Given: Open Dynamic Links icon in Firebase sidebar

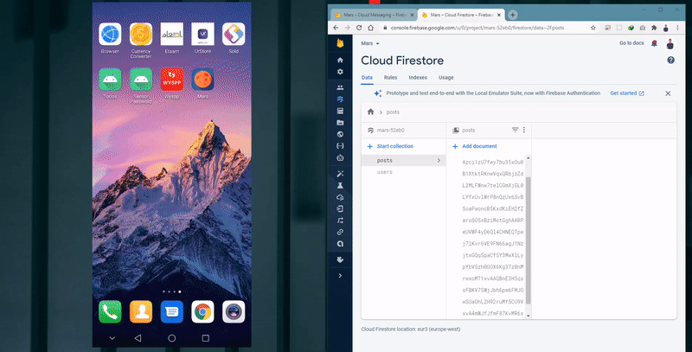Looking at the screenshot, I should point(340,232).
